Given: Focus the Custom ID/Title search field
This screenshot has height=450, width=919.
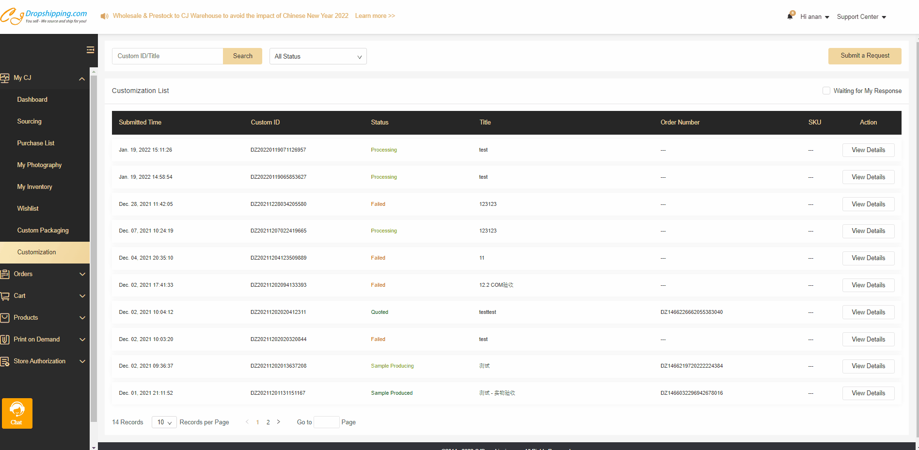Looking at the screenshot, I should point(167,56).
